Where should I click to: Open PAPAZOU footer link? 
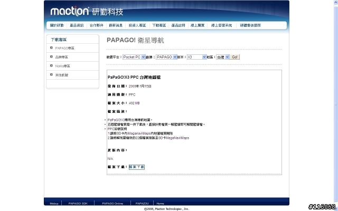tap(142, 204)
